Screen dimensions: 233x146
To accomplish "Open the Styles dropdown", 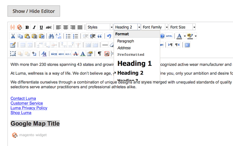I will tap(100, 27).
